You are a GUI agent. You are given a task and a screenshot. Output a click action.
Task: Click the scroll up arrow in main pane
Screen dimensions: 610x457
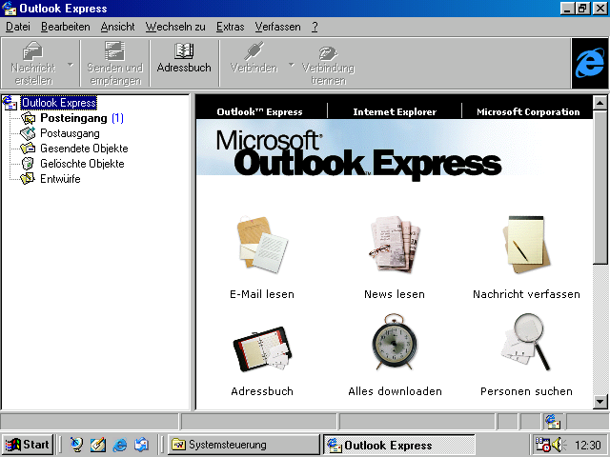pyautogui.click(x=600, y=103)
